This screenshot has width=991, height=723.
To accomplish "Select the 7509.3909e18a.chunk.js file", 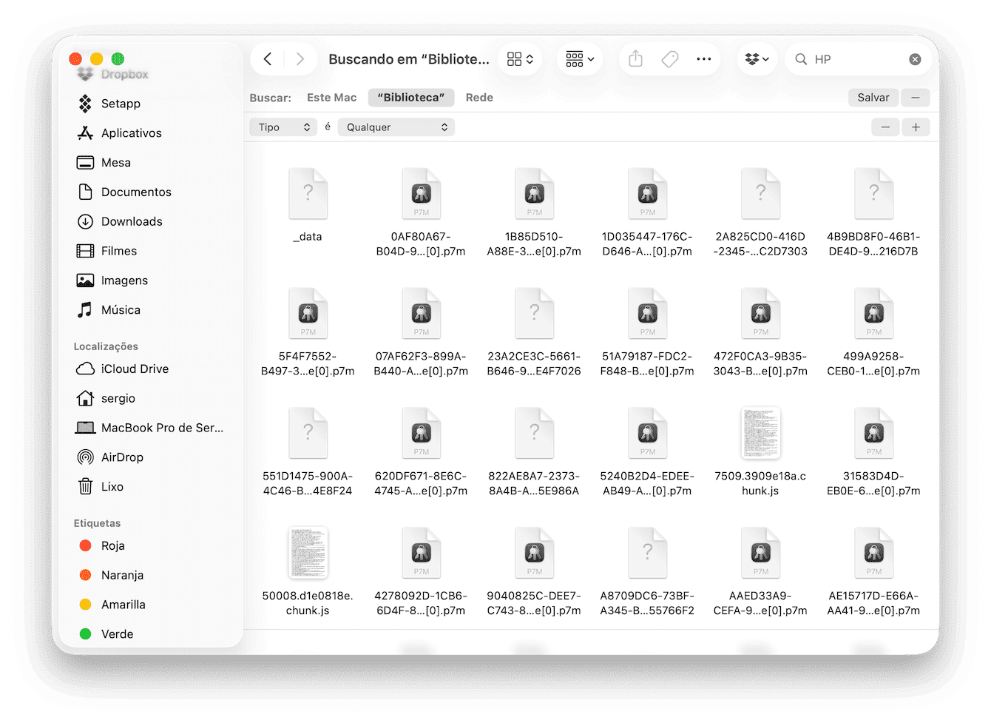I will (760, 434).
